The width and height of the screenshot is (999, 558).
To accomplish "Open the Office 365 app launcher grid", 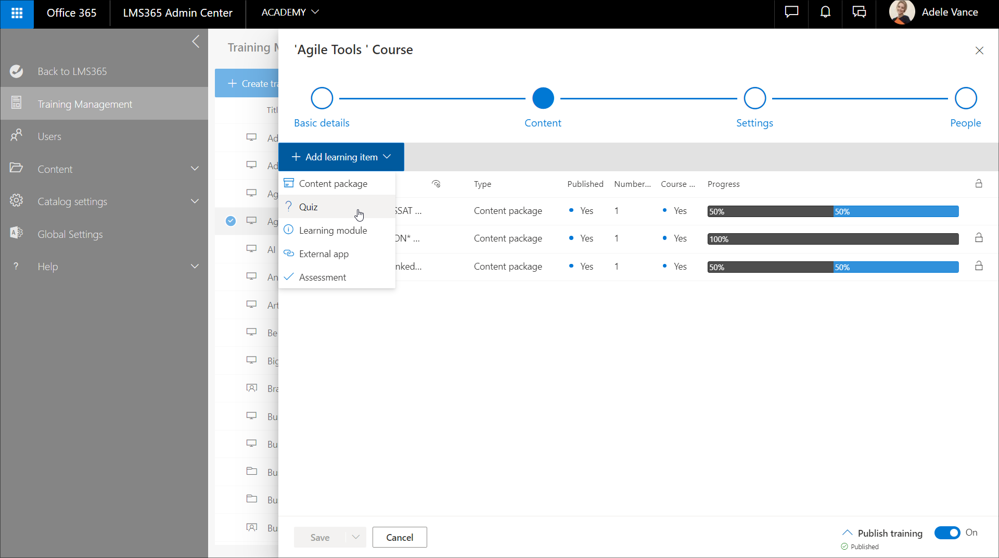I will pyautogui.click(x=17, y=14).
